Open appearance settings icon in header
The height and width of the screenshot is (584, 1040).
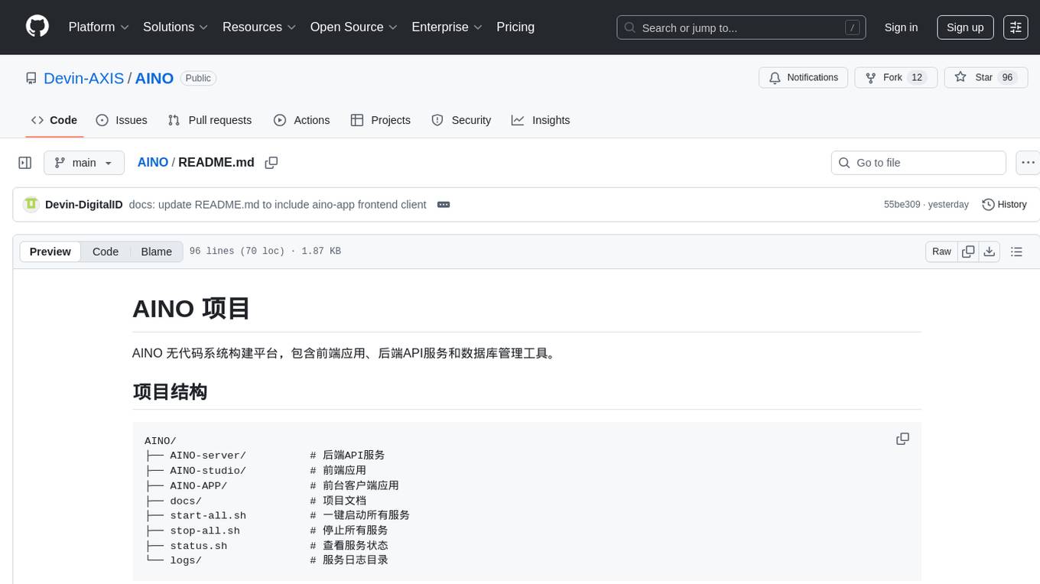click(1016, 28)
